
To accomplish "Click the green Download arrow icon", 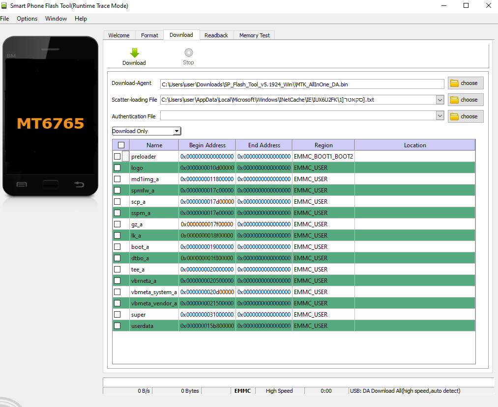I will click(x=134, y=53).
